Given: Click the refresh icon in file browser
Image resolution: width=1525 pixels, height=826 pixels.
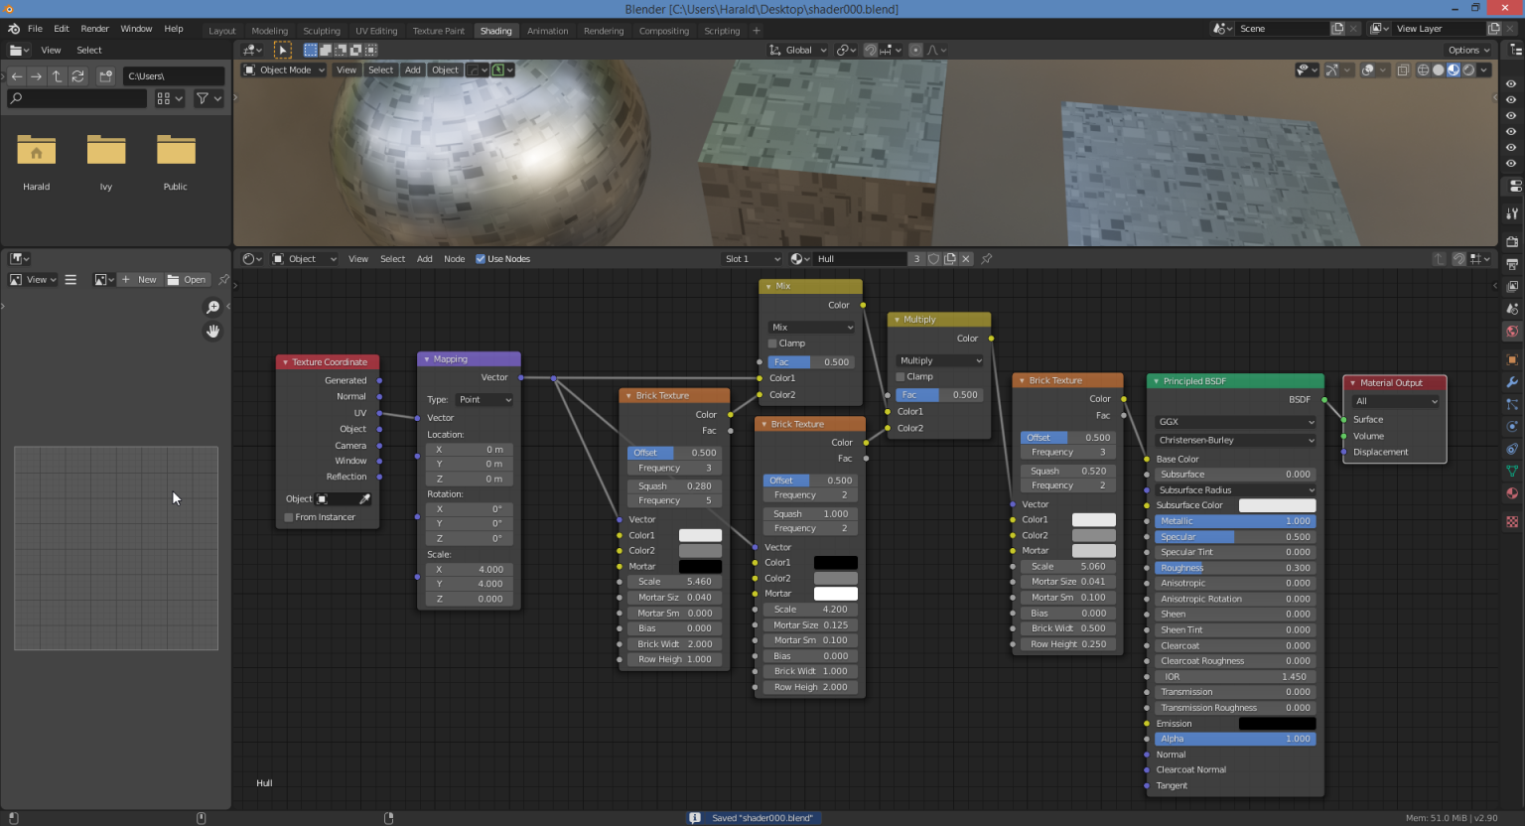Looking at the screenshot, I should click(x=77, y=76).
